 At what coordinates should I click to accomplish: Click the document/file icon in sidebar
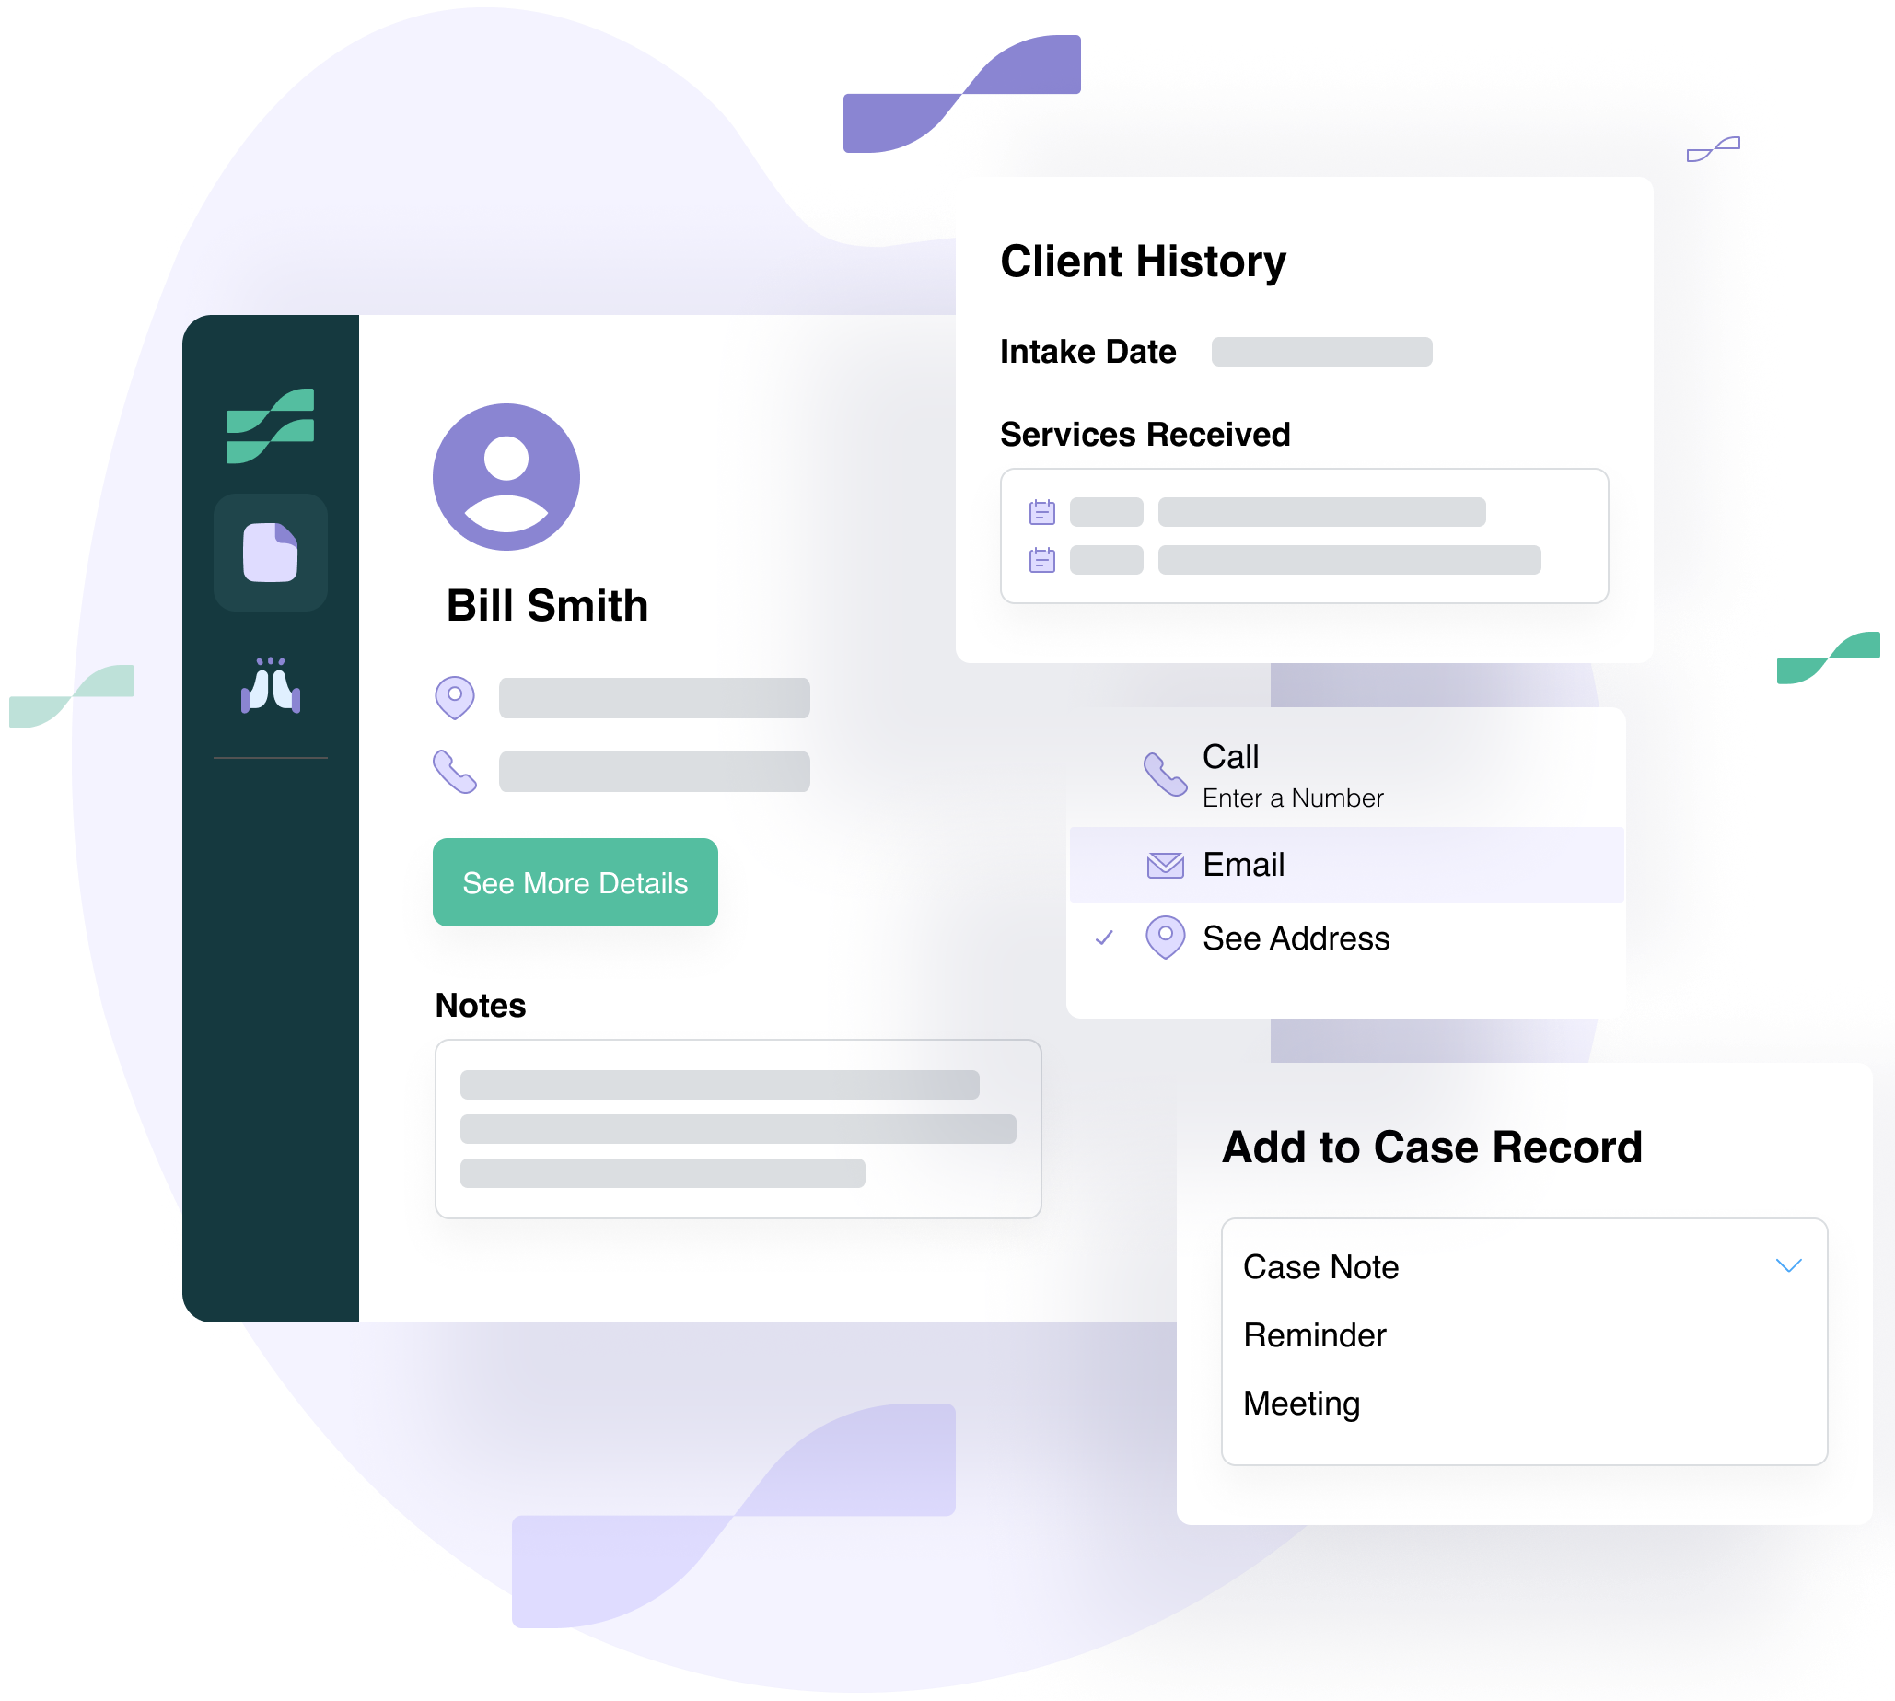pos(269,550)
